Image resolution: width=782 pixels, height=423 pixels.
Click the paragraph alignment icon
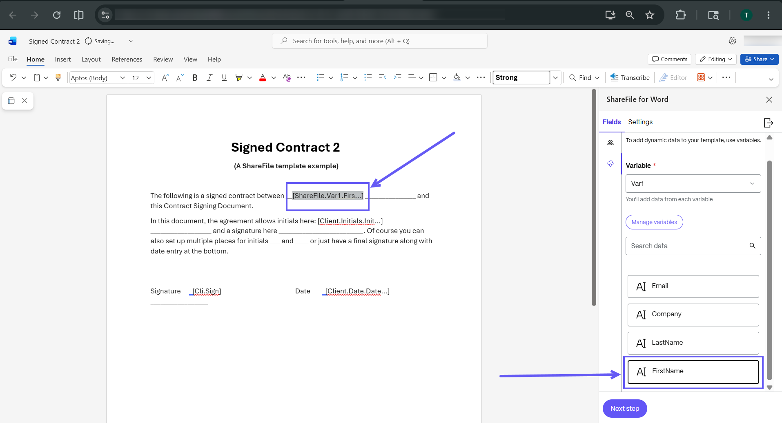pos(412,77)
